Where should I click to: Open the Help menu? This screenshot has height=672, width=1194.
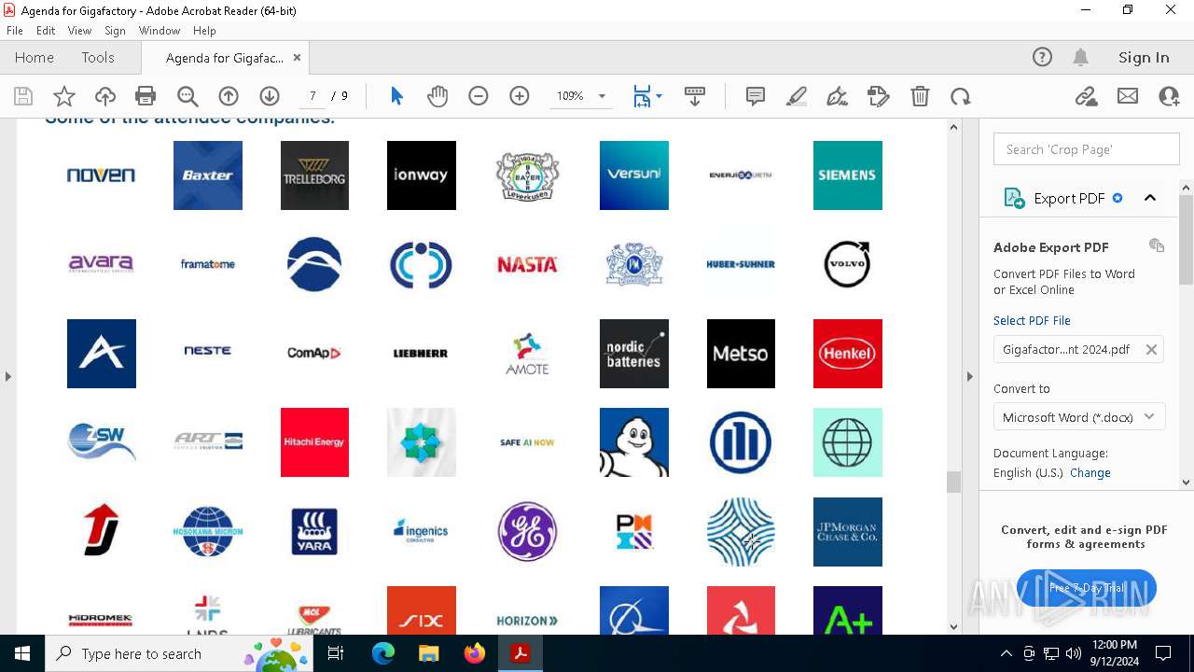[204, 31]
